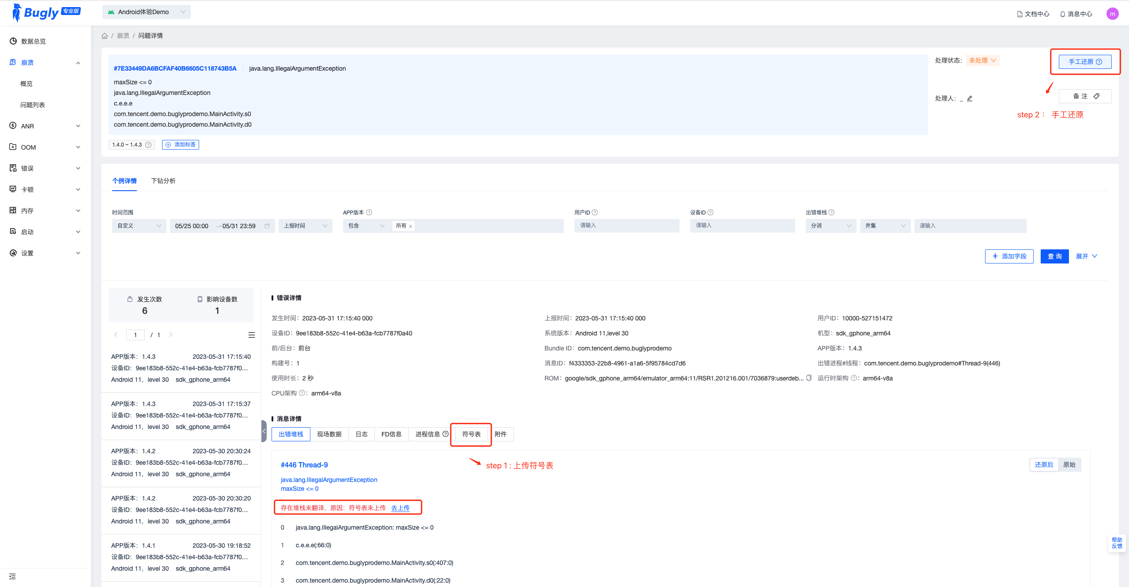The width and height of the screenshot is (1129, 587).
Task: Click the help icon next to CPU架构
Action: (302, 393)
